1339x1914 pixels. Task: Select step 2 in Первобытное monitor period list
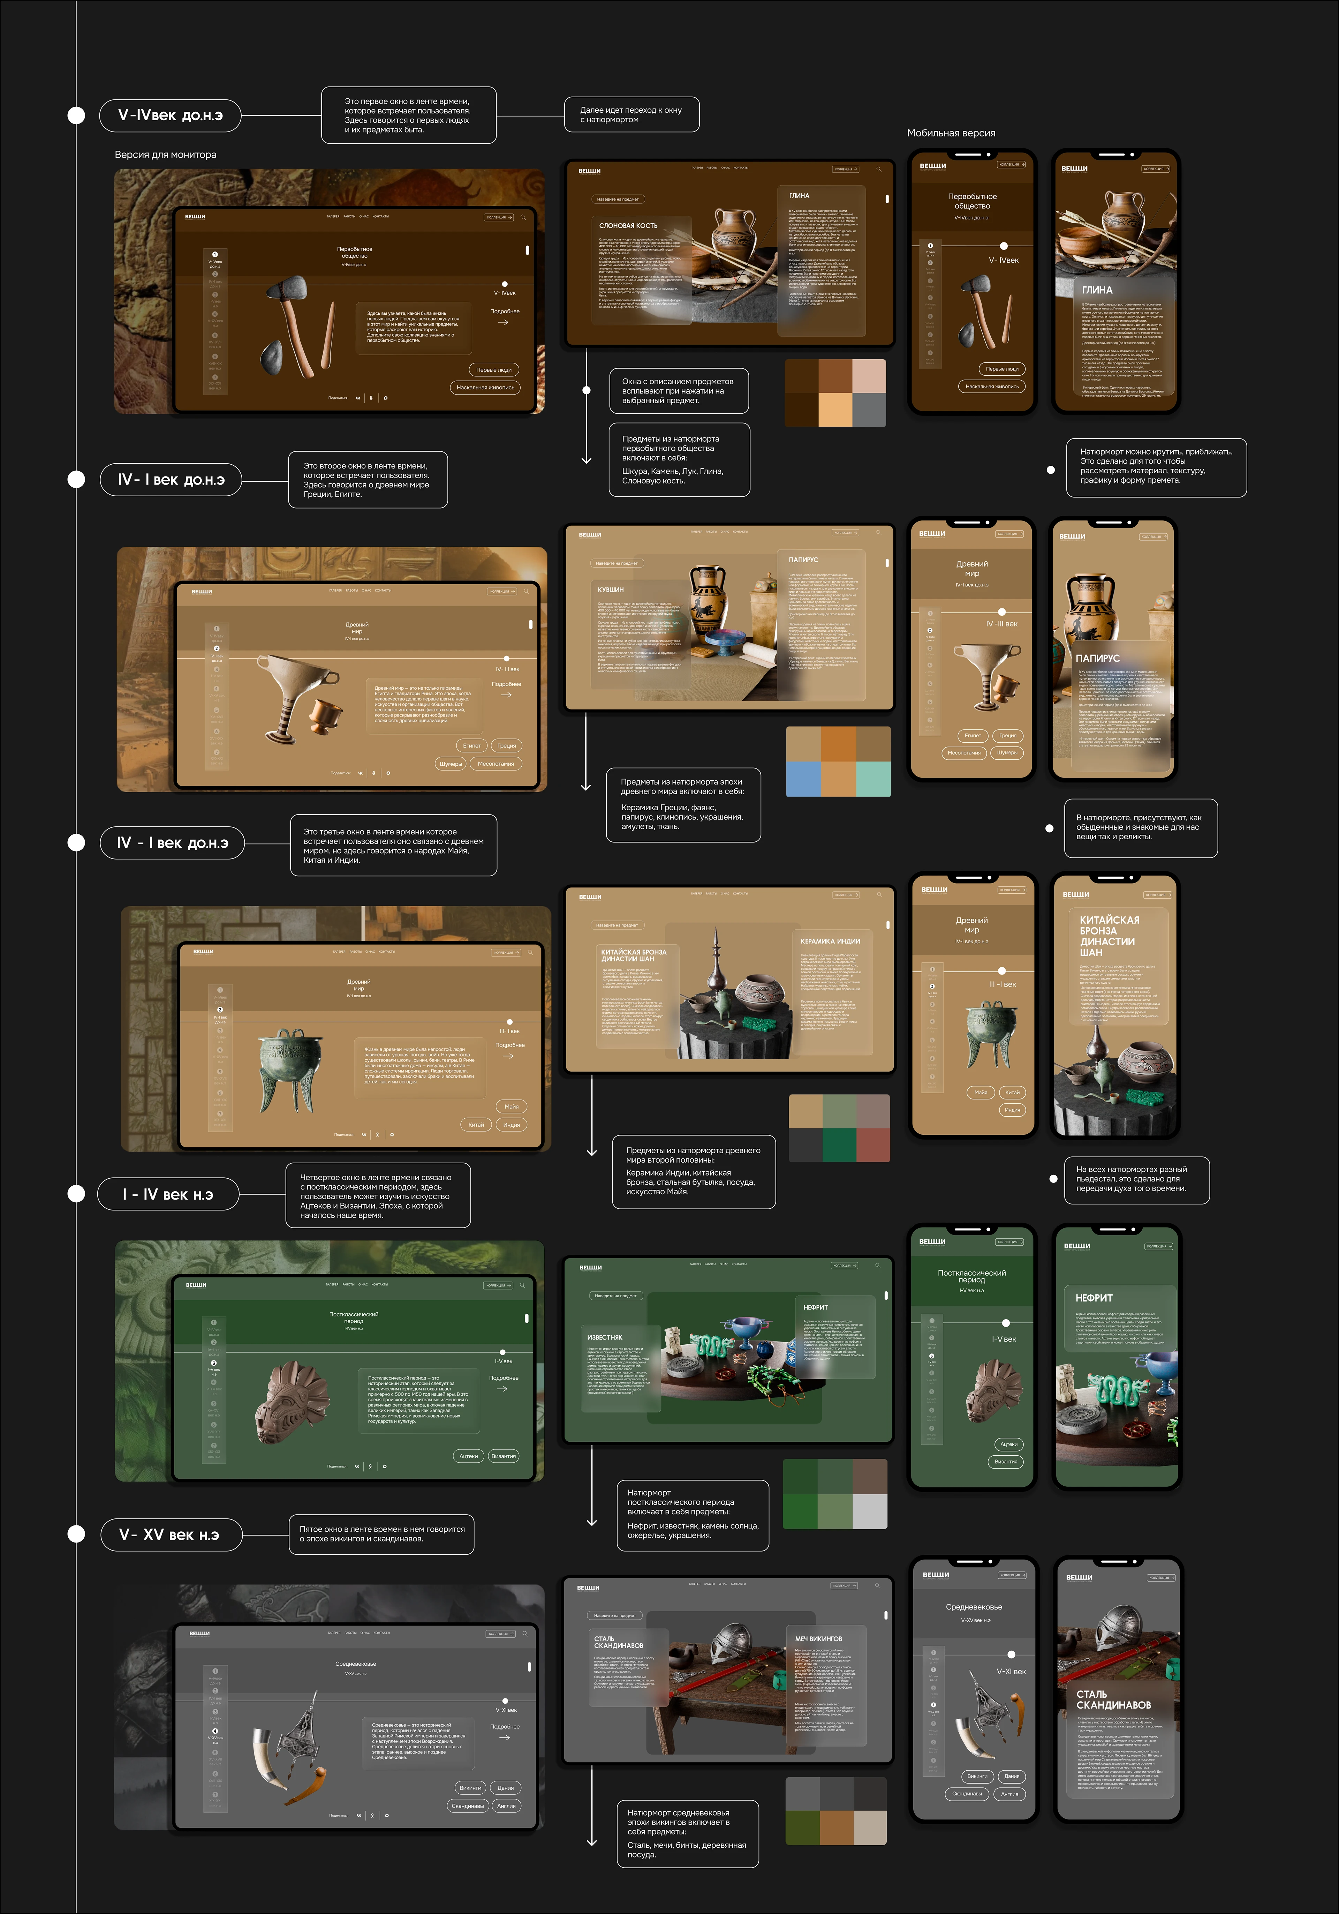(215, 274)
